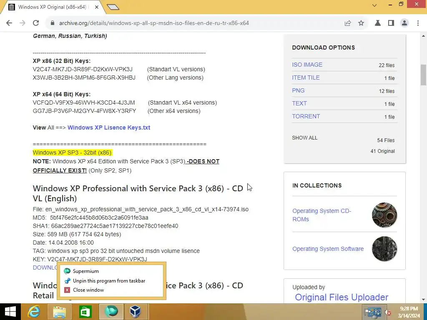Screen dimensions: 427x320
Task: Open Windows Store from taskbar
Action: 85,312
